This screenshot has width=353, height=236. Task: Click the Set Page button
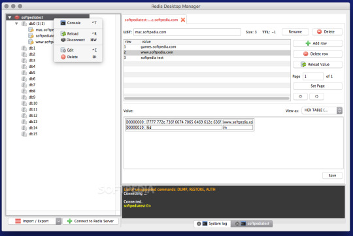(318, 86)
